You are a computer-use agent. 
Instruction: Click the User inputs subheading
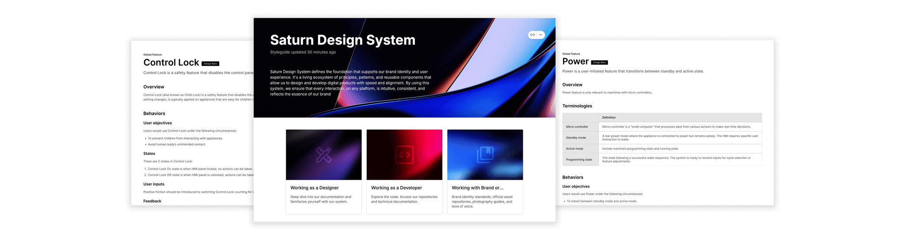click(x=154, y=184)
